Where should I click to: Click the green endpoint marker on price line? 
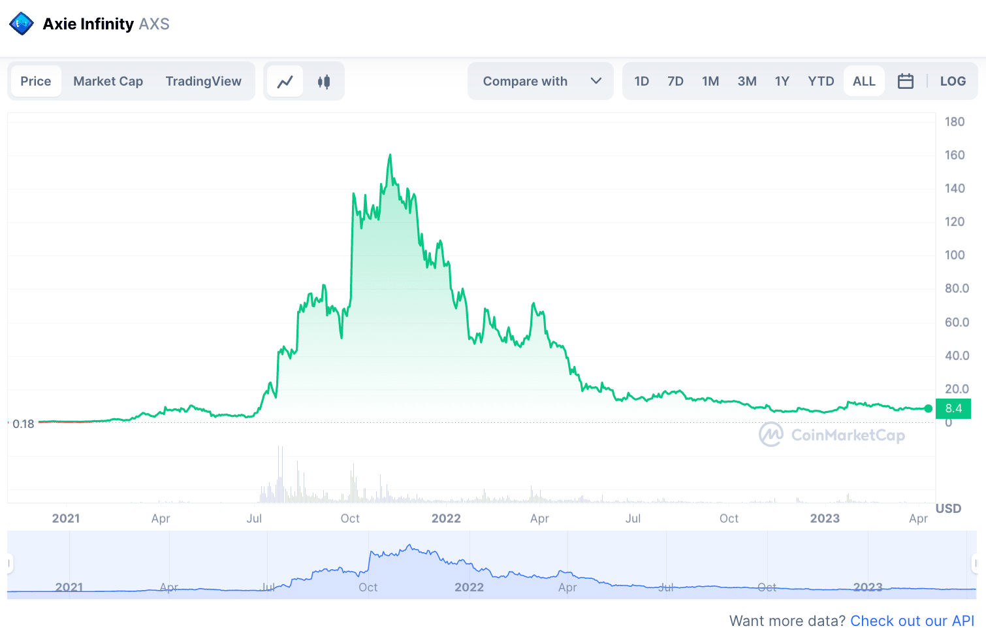coord(929,408)
